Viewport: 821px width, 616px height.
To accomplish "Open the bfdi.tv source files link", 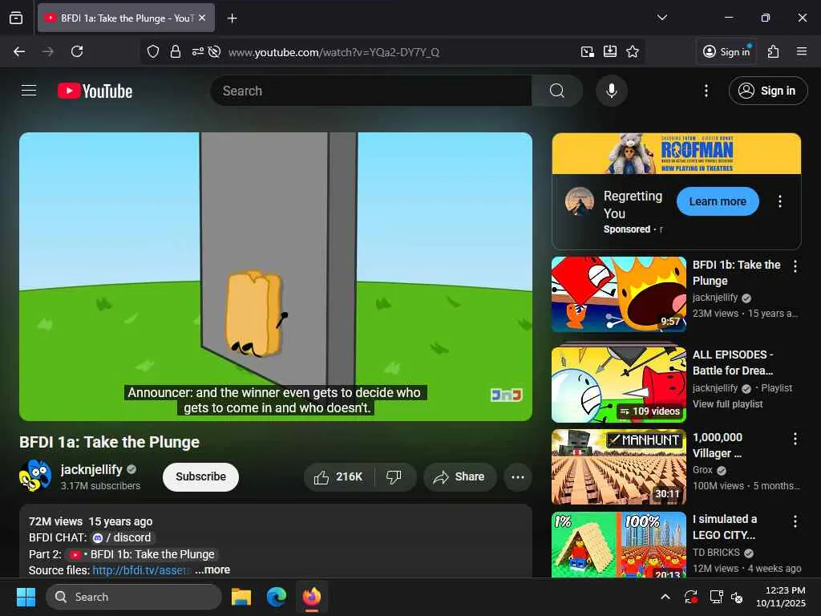I will [141, 570].
